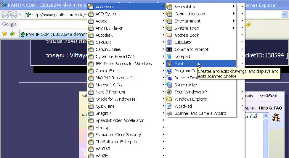Launch Paint from the Accessories menu

(x=201, y=64)
